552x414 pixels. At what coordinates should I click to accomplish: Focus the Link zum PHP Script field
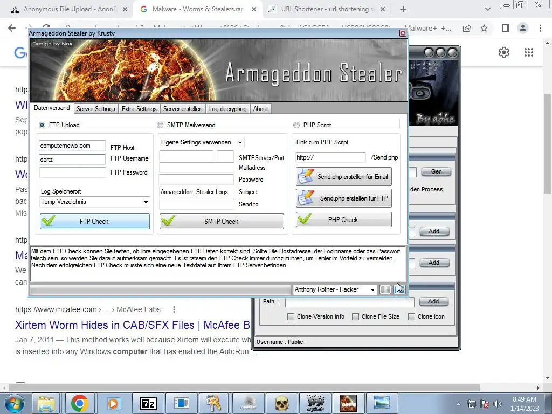pyautogui.click(x=330, y=157)
